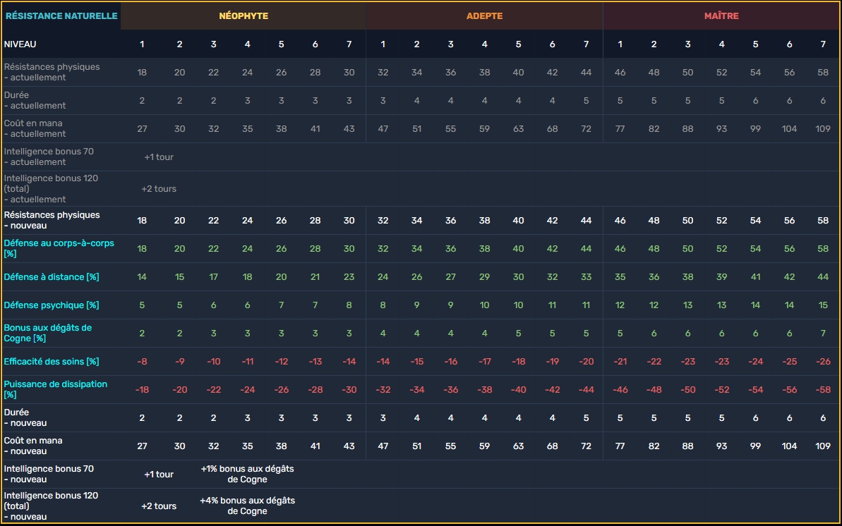Select the MAÎTRE column group header
This screenshot has width=842, height=526.
(721, 16)
